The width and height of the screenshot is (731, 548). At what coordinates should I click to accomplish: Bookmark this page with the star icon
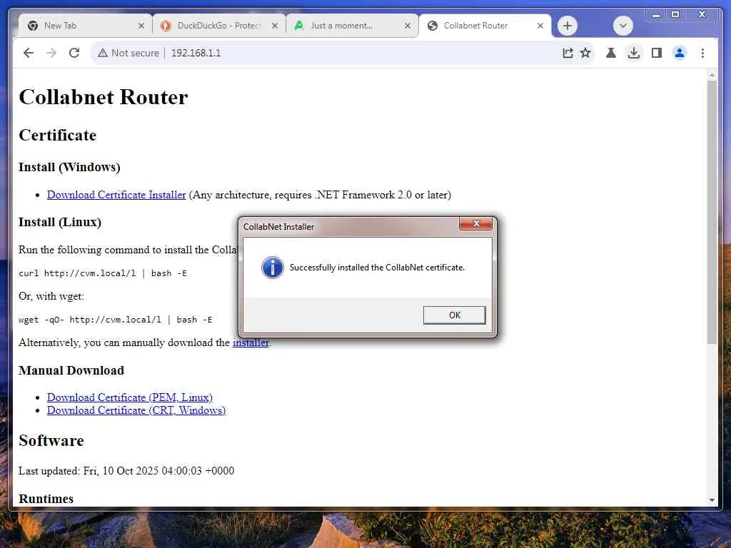(585, 53)
